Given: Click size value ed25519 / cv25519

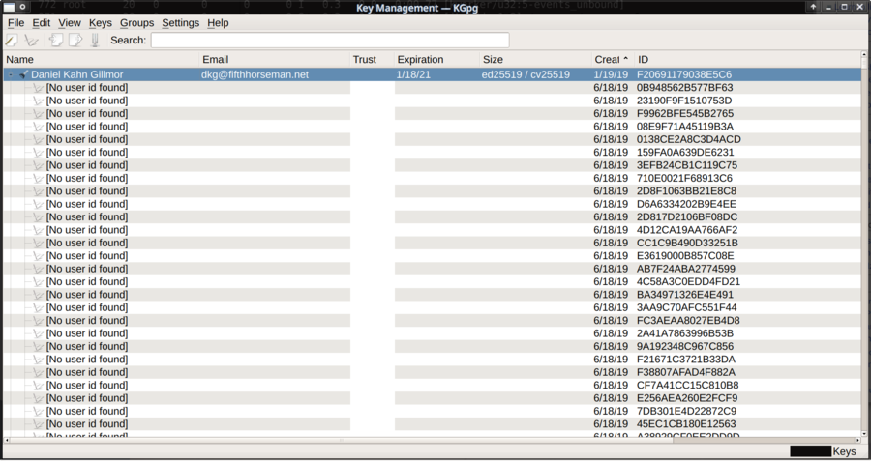Looking at the screenshot, I should (526, 74).
